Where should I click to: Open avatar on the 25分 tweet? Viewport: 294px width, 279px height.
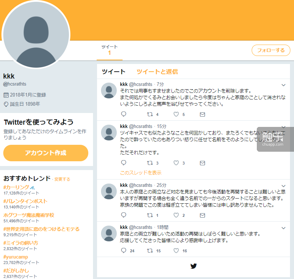(109, 191)
